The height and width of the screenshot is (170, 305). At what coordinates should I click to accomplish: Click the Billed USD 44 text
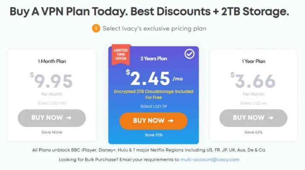(253, 103)
